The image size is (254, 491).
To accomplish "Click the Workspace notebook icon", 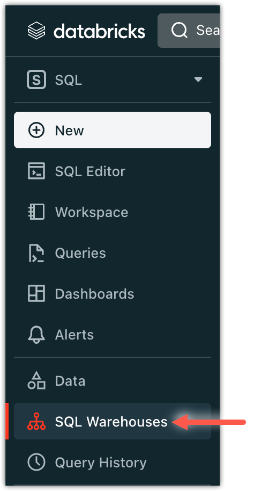I will [x=36, y=212].
